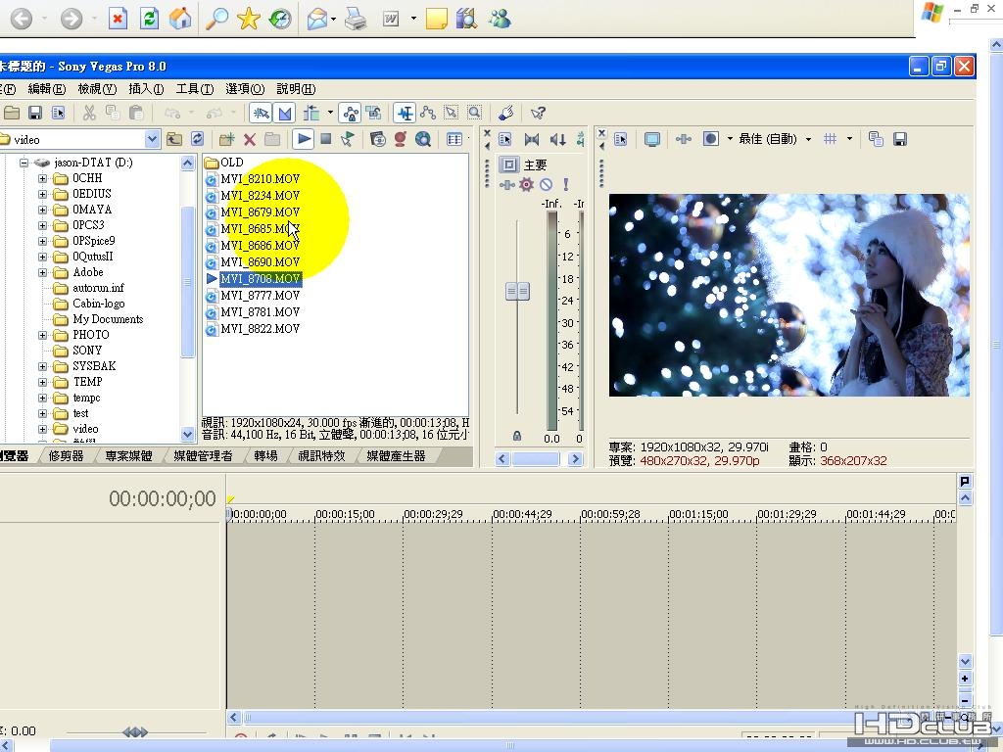Screen dimensions: 1003x752
Task: Select the My Documents folder
Action: pos(108,319)
